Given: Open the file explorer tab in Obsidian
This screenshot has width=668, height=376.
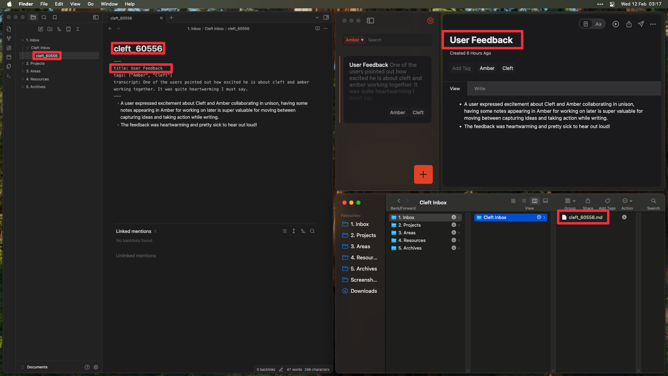Looking at the screenshot, I should pyautogui.click(x=33, y=17).
